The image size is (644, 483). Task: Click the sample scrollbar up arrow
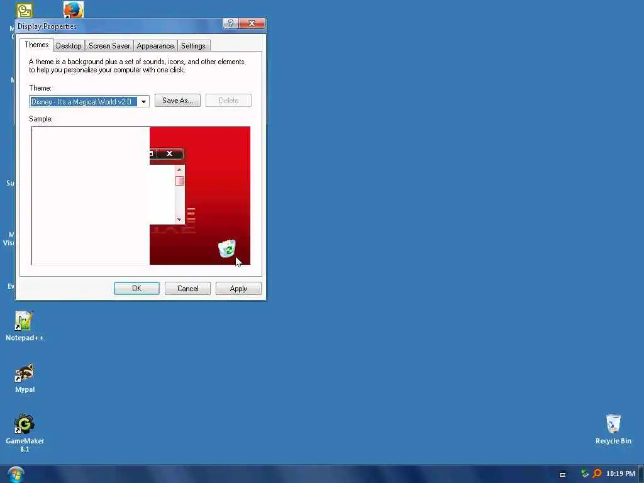tap(179, 170)
